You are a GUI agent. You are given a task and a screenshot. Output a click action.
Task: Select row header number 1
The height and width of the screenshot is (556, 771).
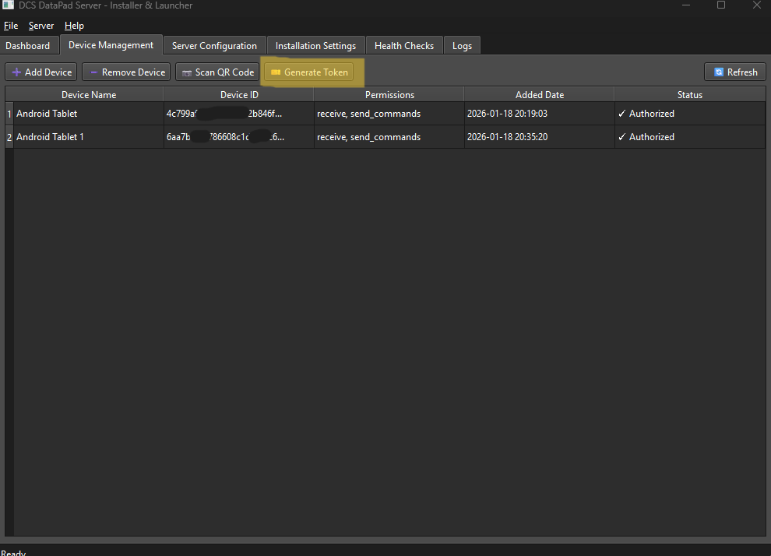pyautogui.click(x=9, y=114)
